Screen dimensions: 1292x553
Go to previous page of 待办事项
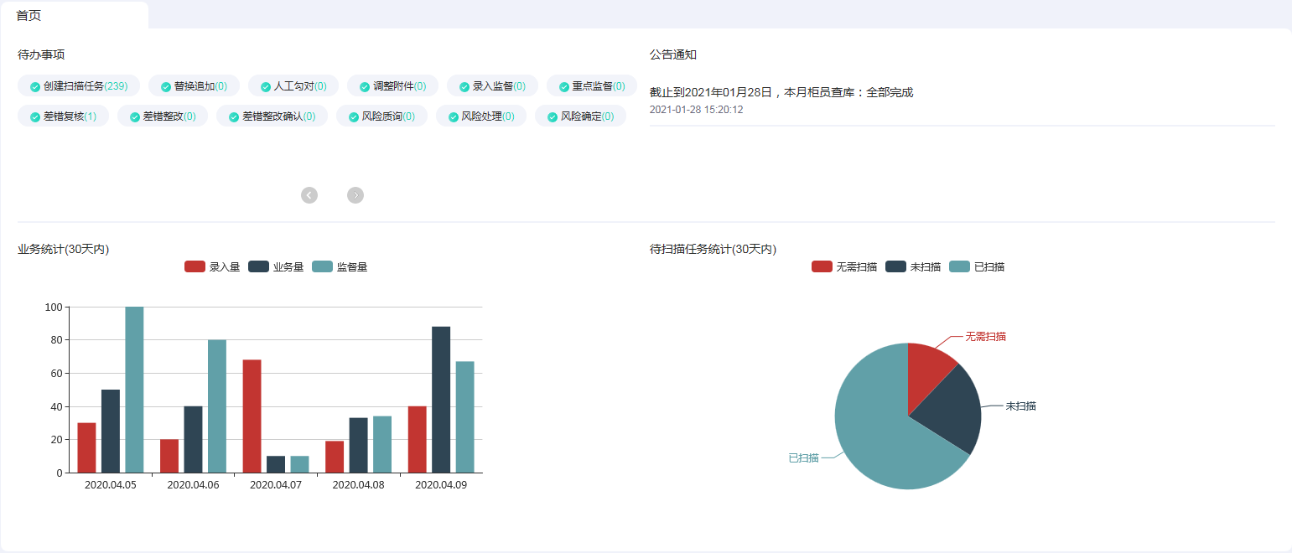309,195
